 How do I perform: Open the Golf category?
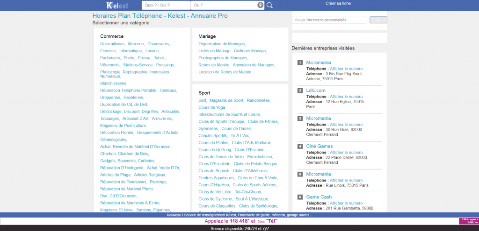(x=203, y=100)
